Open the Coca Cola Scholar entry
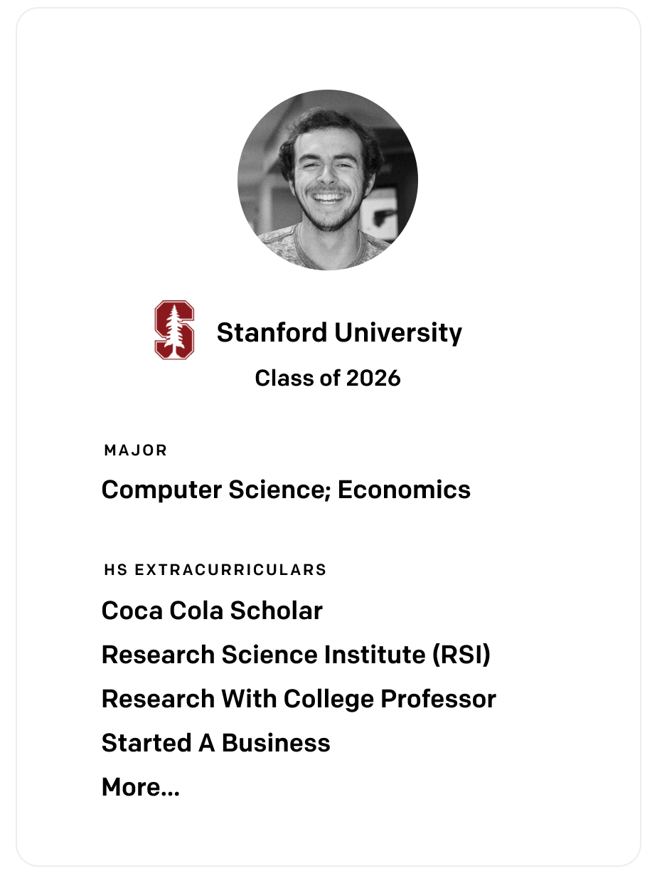This screenshot has width=657, height=881. 212,611
